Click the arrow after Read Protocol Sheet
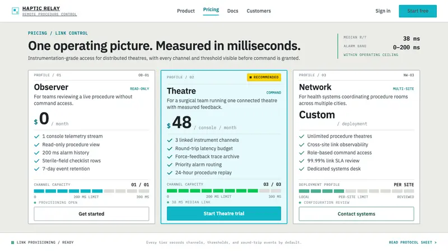Screen dimensions: 448x252 click(436, 242)
